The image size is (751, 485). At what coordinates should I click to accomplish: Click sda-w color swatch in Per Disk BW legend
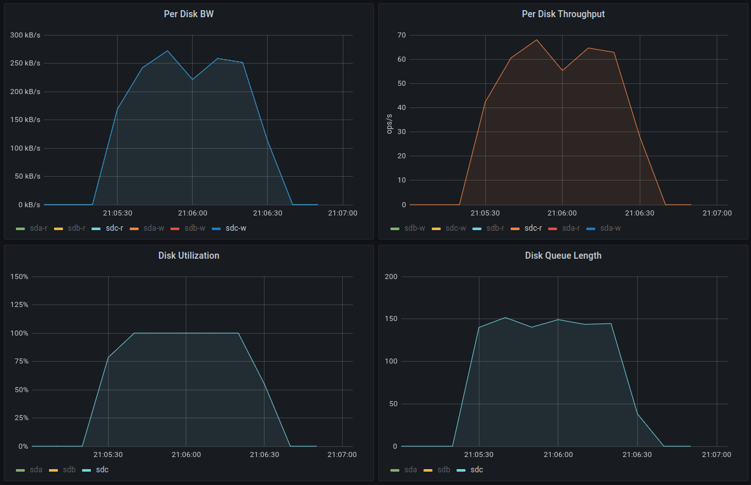pos(134,228)
